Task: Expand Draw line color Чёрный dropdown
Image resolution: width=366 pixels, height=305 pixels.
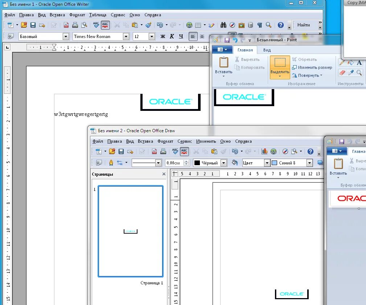Action: pyautogui.click(x=223, y=163)
